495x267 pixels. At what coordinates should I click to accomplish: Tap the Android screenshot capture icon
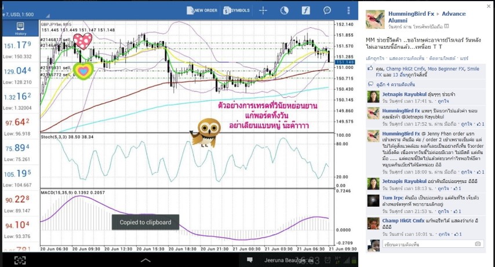20,260
